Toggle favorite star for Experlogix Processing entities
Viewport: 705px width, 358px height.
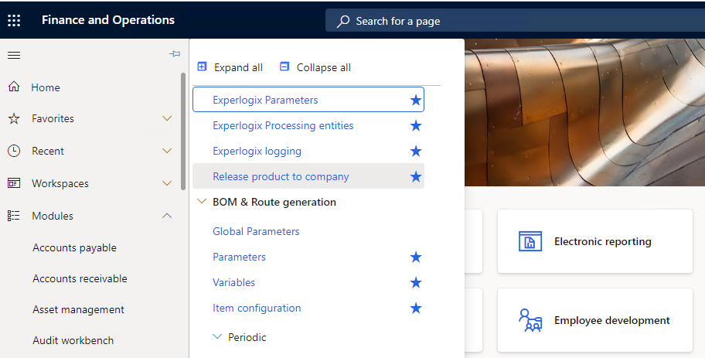coord(416,125)
